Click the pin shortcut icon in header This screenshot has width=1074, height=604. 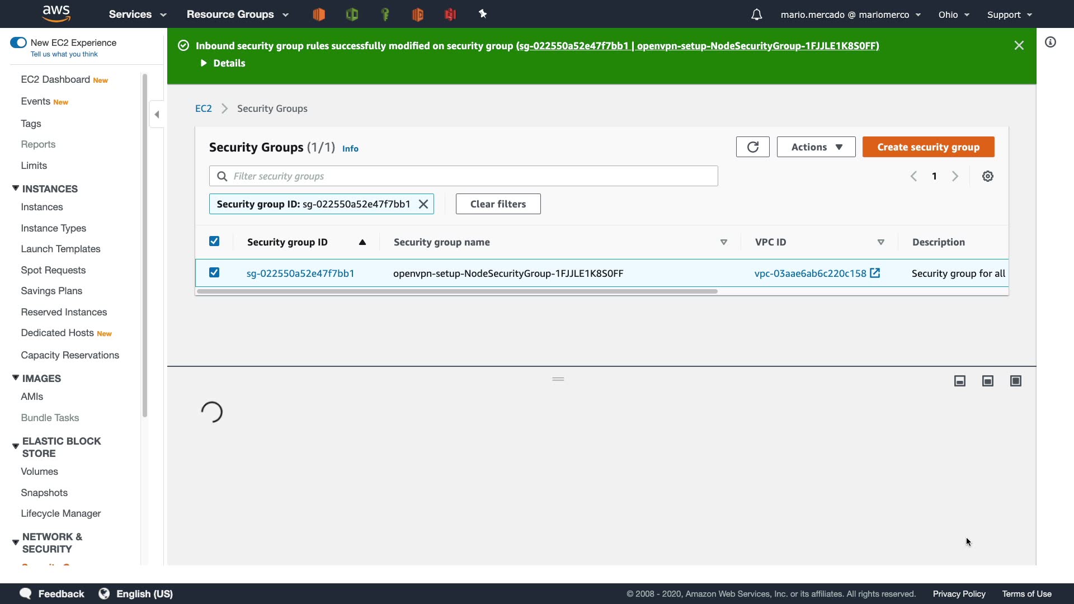[483, 15]
